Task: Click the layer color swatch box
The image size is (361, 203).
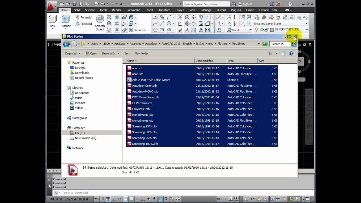Action: [272, 30]
